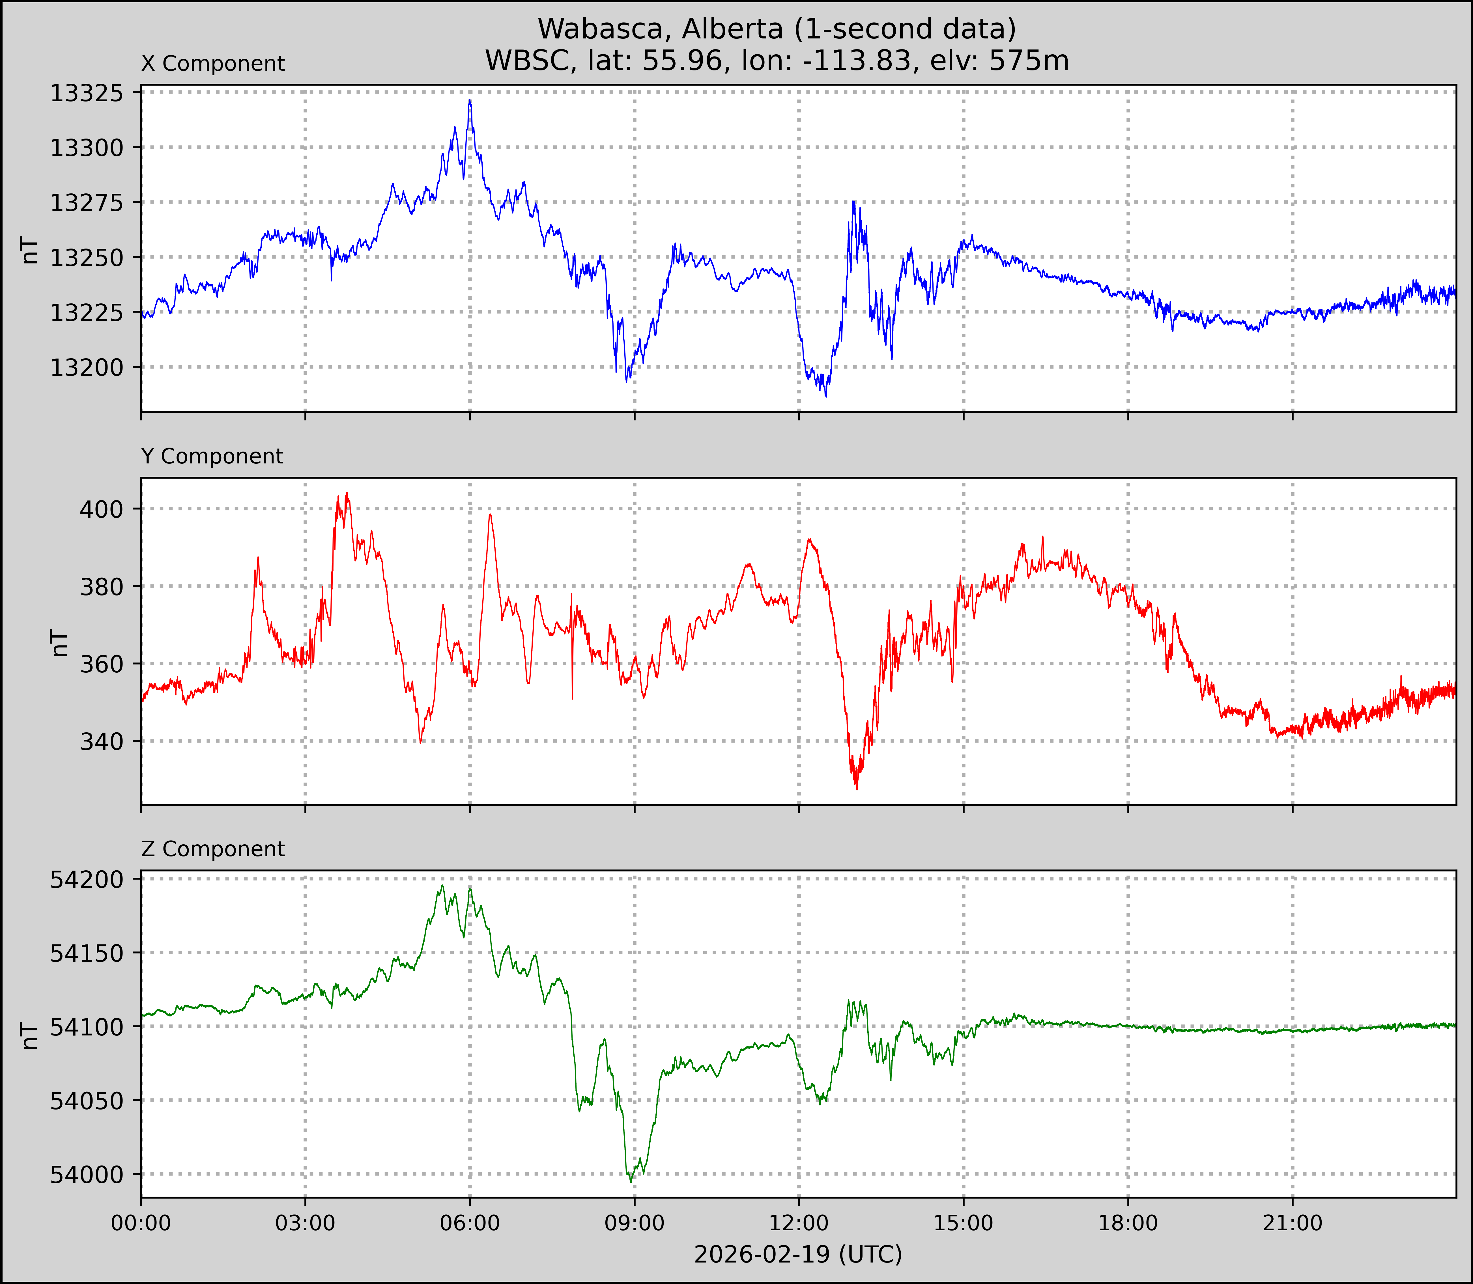Click the 'Y Component' panel label
The width and height of the screenshot is (1473, 1284).
[212, 456]
